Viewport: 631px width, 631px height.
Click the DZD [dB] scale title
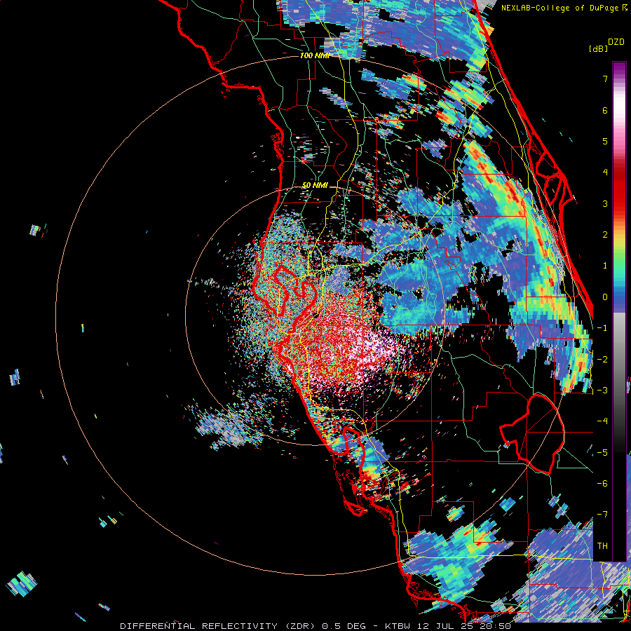point(606,45)
